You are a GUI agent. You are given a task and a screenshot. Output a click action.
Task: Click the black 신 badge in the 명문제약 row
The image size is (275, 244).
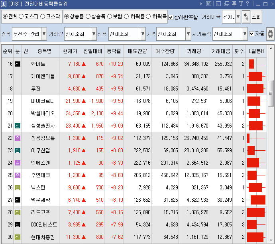click(x=18, y=200)
